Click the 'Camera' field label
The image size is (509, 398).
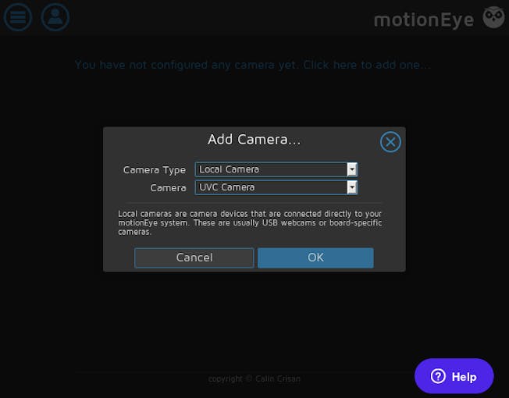[168, 188]
